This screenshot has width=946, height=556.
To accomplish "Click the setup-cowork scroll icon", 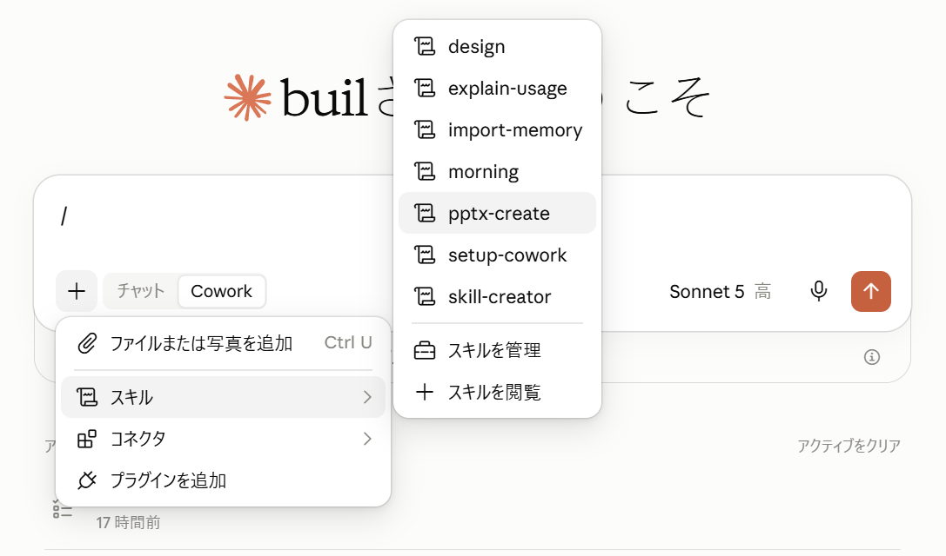I will (425, 255).
